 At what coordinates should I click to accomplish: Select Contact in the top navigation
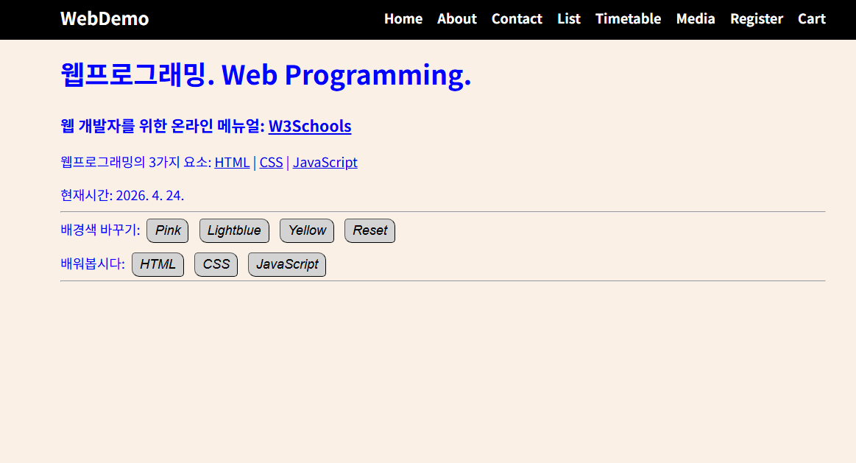pyautogui.click(x=517, y=18)
